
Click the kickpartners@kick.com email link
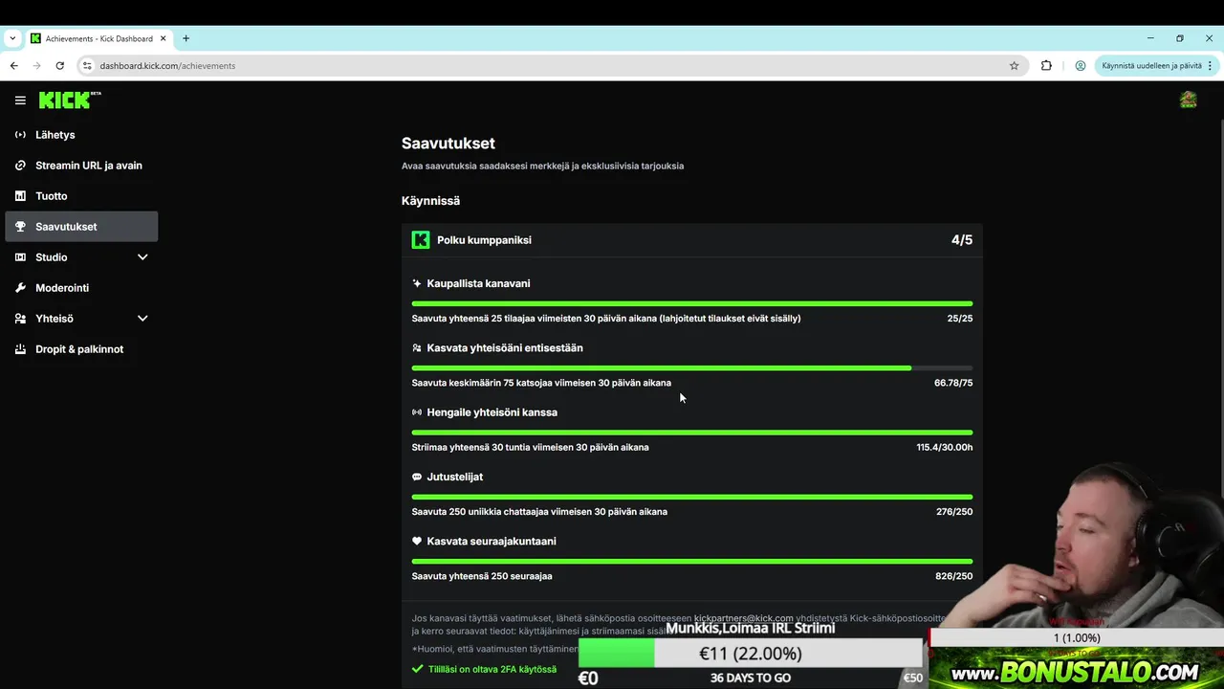[744, 618]
